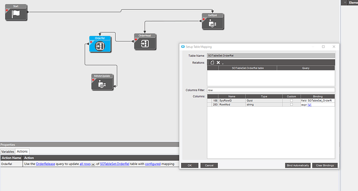The height and width of the screenshot is (191, 358).
Task: Select the MAsterUpdate node
Action: pyautogui.click(x=102, y=82)
